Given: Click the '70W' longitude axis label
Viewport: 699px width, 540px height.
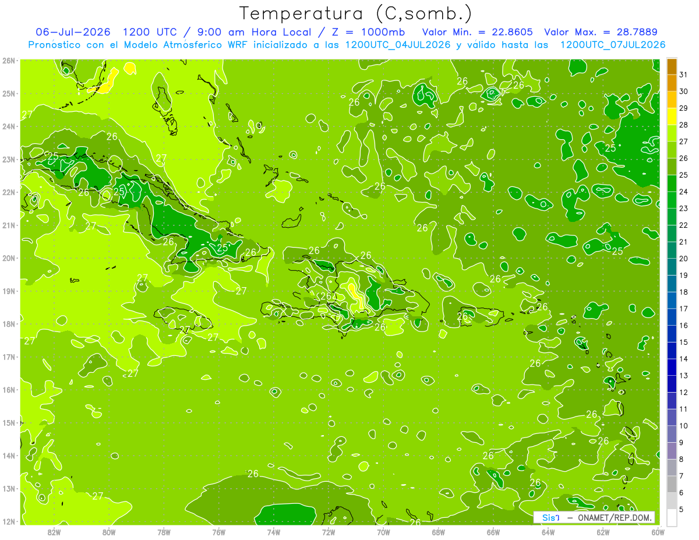Looking at the screenshot, I should pyautogui.click(x=383, y=531).
